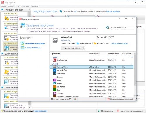
Task: Click the registry editor icon in sidebar
Action: point(7,82)
